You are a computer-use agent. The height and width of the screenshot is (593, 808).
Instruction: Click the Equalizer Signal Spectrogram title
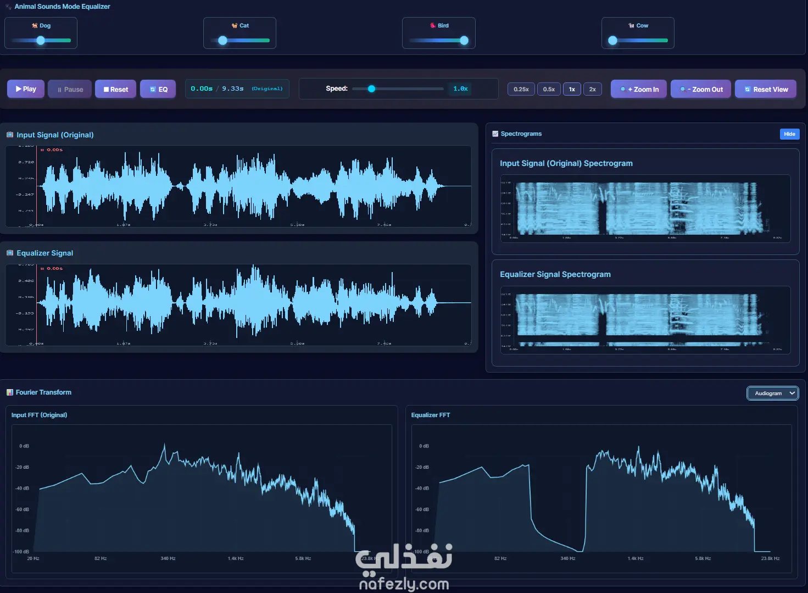point(555,274)
